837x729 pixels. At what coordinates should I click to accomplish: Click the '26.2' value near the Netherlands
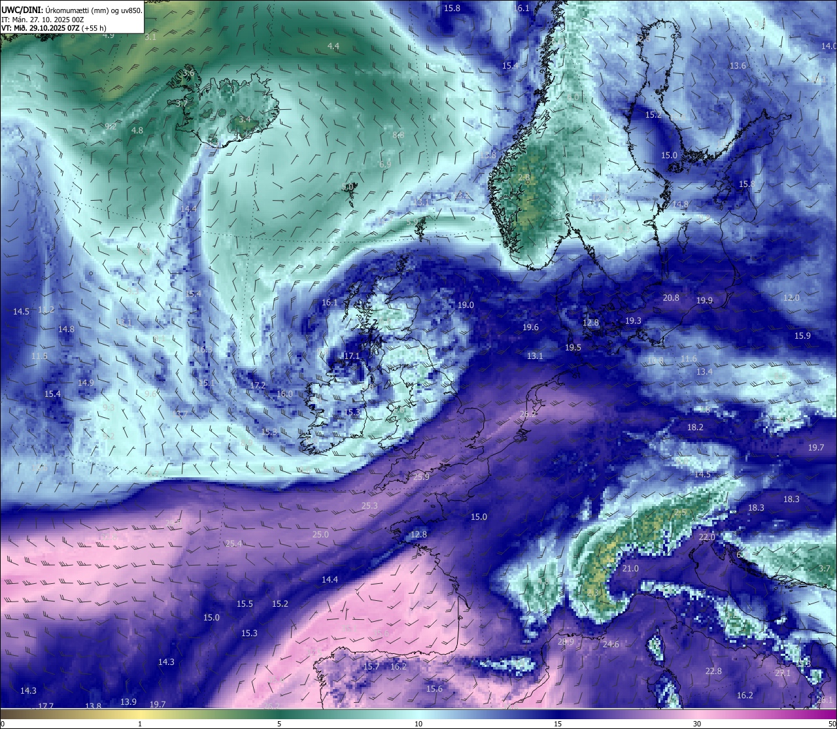pyautogui.click(x=528, y=414)
